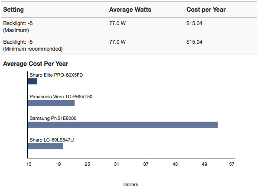Click 77.0 W in the Minimum recommended row
This screenshot has width=258, height=187.
(118, 42)
